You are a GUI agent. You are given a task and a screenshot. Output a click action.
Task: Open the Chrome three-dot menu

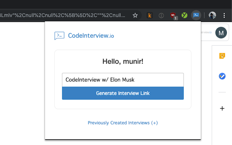(x=224, y=15)
